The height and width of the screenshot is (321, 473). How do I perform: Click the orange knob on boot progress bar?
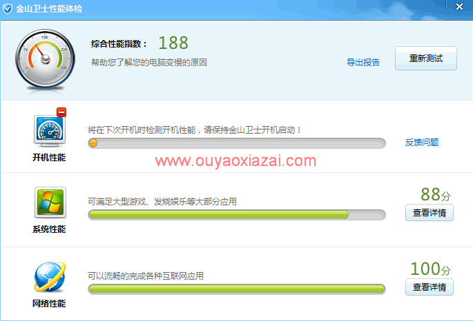pos(93,143)
